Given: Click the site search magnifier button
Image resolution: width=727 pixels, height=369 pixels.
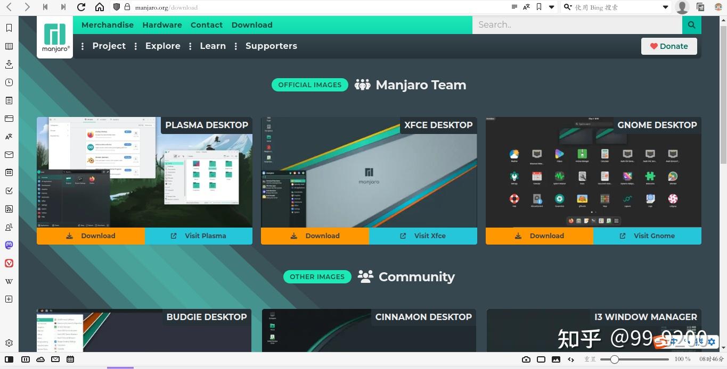Looking at the screenshot, I should point(691,24).
